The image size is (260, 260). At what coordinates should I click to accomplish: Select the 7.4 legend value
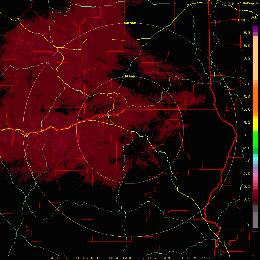(247, 71)
